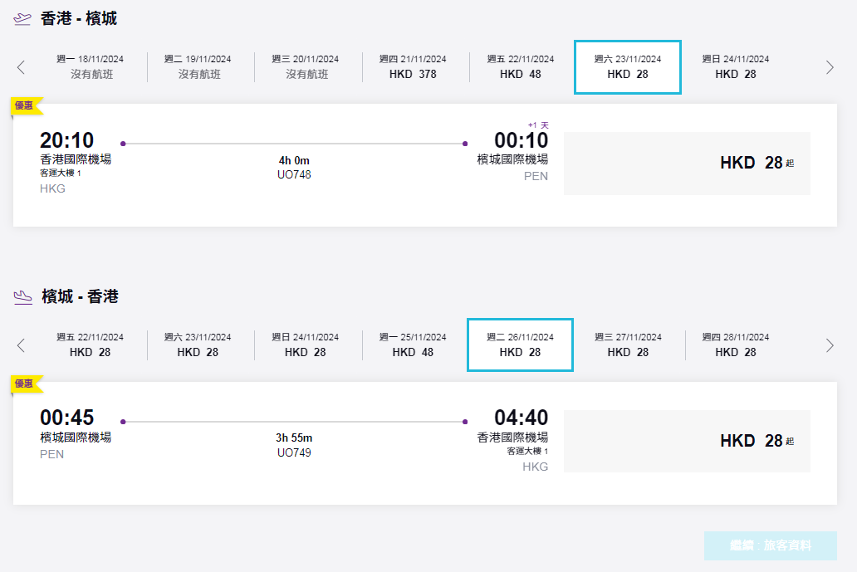Click the departure plane icon beside 香港 - 檳城
The width and height of the screenshot is (857, 572).
point(22,19)
